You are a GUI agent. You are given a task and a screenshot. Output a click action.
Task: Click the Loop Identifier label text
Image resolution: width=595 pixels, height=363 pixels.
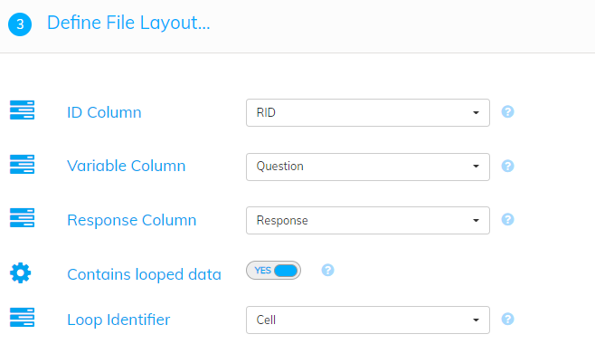[x=118, y=320]
